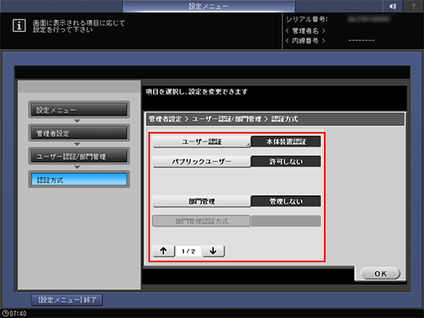Open the 部門管理 setting
424x318 pixels.
click(x=202, y=202)
